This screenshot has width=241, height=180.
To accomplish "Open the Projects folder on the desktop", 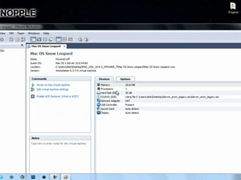I will (x=233, y=8).
